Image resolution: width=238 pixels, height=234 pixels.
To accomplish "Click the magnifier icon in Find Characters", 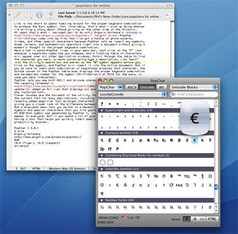I will pos(173,94).
